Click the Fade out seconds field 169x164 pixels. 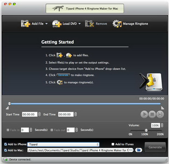coord(71,130)
